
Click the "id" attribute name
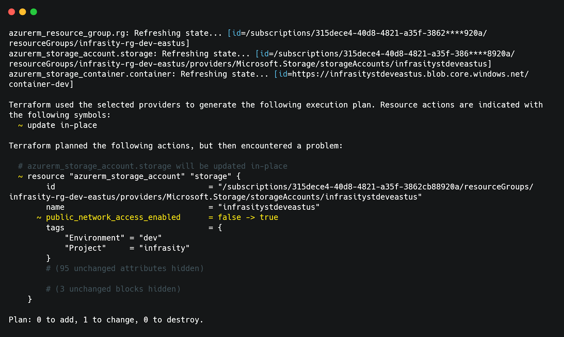point(50,186)
